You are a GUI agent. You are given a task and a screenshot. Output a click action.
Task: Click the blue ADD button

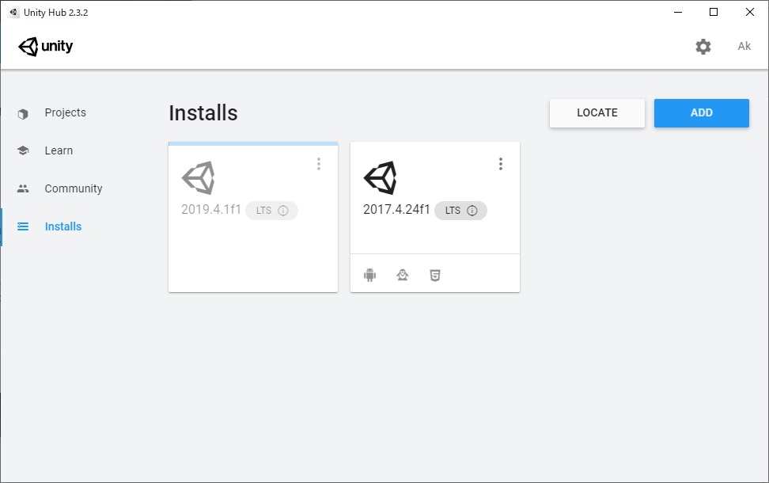coord(701,112)
